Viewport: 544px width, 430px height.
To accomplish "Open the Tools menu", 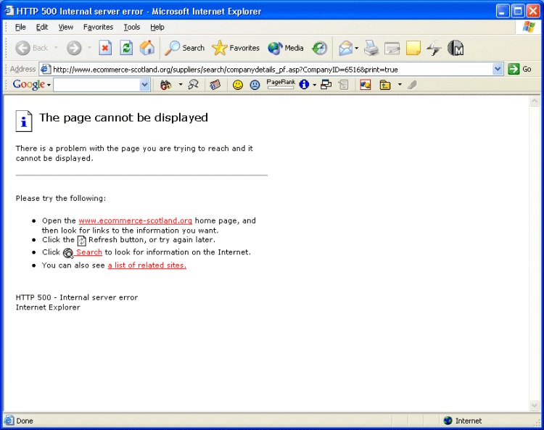I will [132, 27].
